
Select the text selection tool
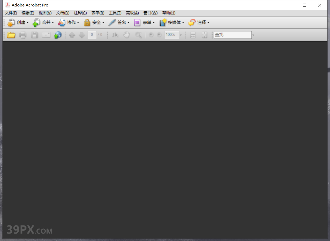(x=115, y=35)
